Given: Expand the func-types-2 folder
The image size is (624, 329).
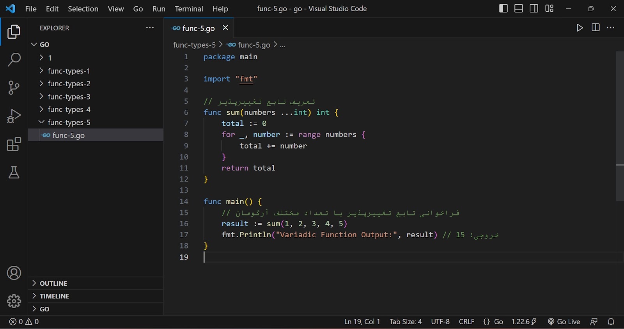Looking at the screenshot, I should [x=96, y=84].
